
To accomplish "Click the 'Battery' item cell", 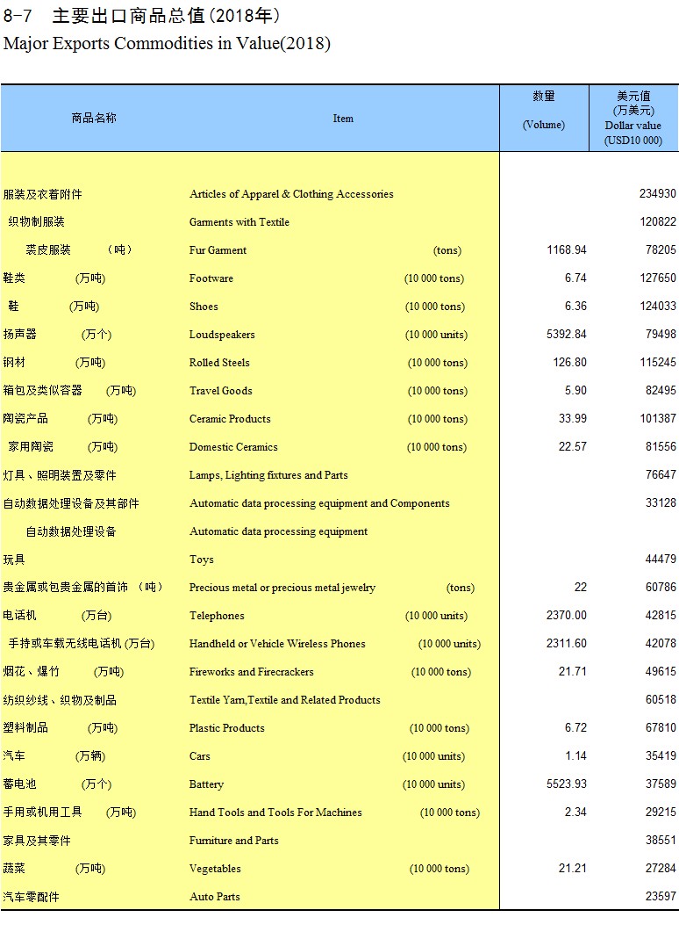I will (x=206, y=785).
